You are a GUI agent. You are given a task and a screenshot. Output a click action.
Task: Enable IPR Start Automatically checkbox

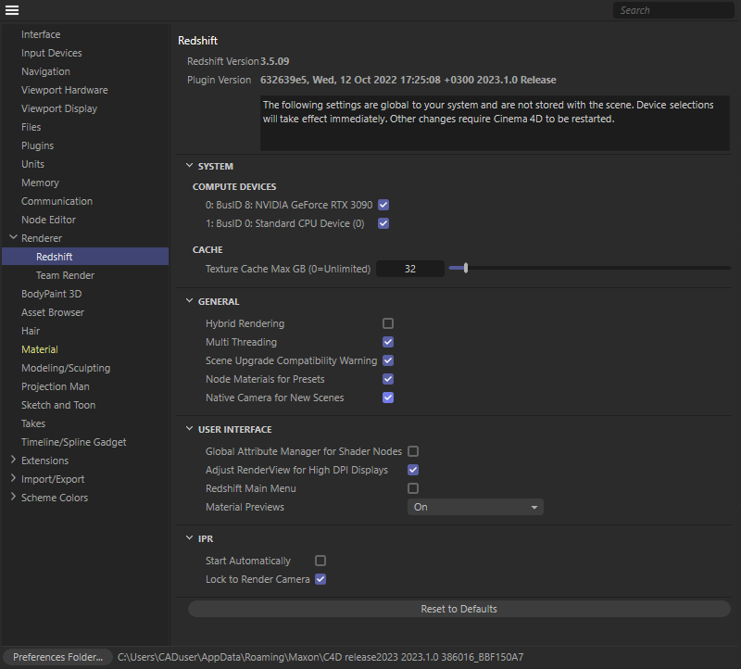pyautogui.click(x=320, y=561)
